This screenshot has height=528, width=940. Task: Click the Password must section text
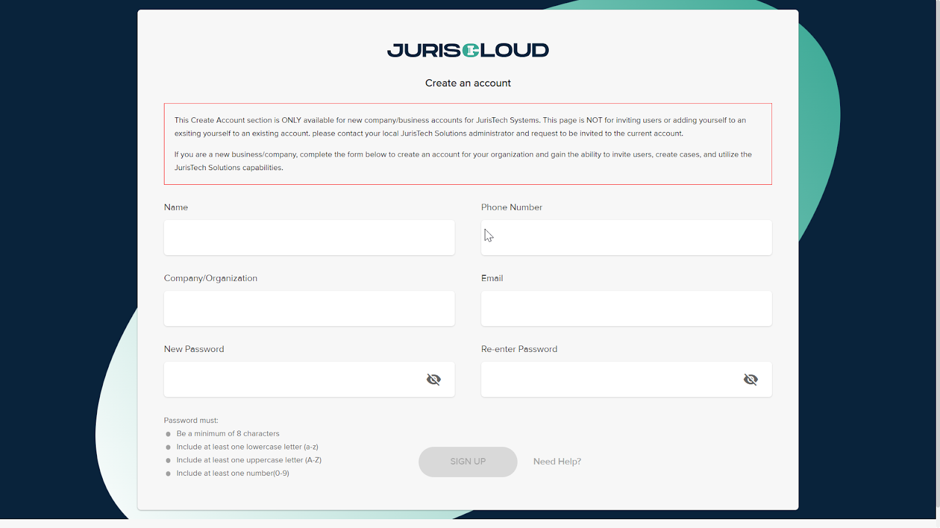(x=191, y=420)
